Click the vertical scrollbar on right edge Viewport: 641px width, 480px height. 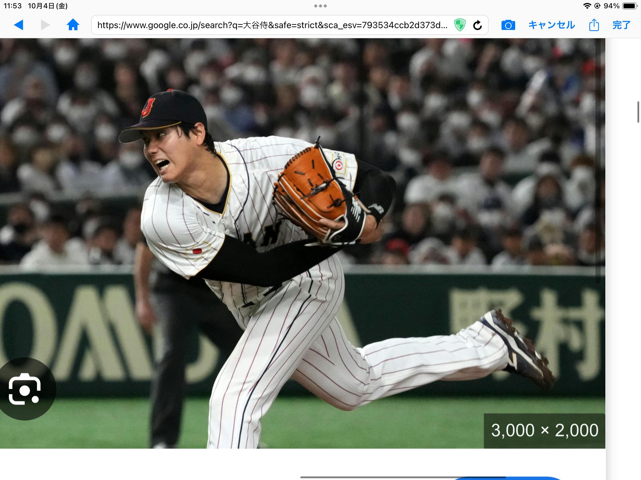click(x=638, y=112)
